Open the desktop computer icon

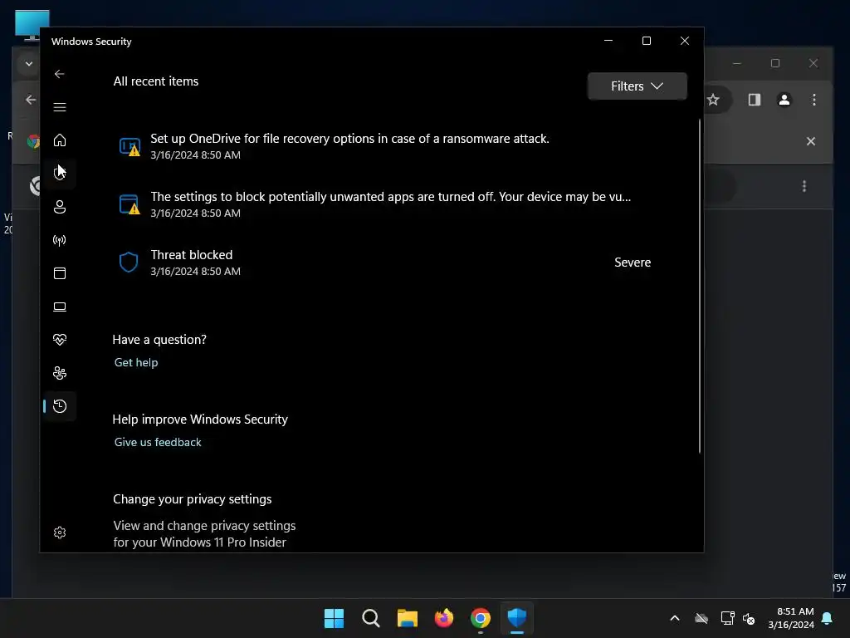[x=32, y=25]
